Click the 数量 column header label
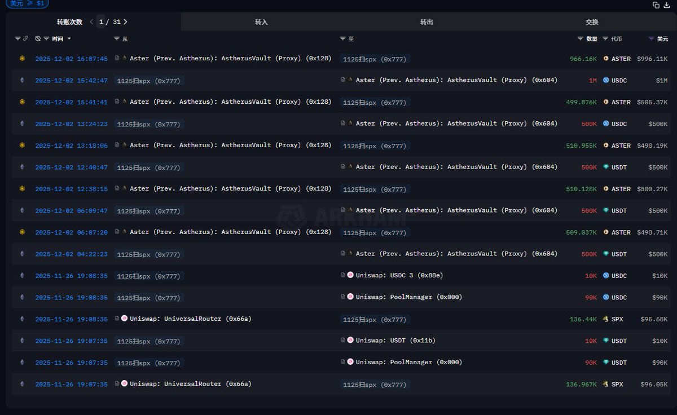Screen dimensions: 677x415 (592, 39)
